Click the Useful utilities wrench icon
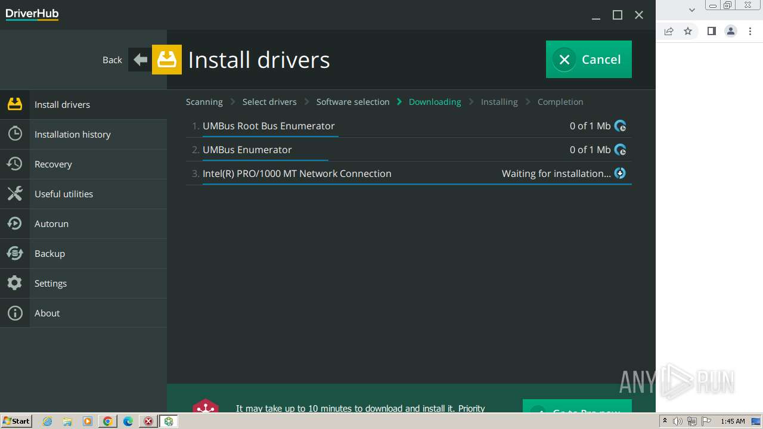Screen dimensions: 763x429 (x=15, y=194)
